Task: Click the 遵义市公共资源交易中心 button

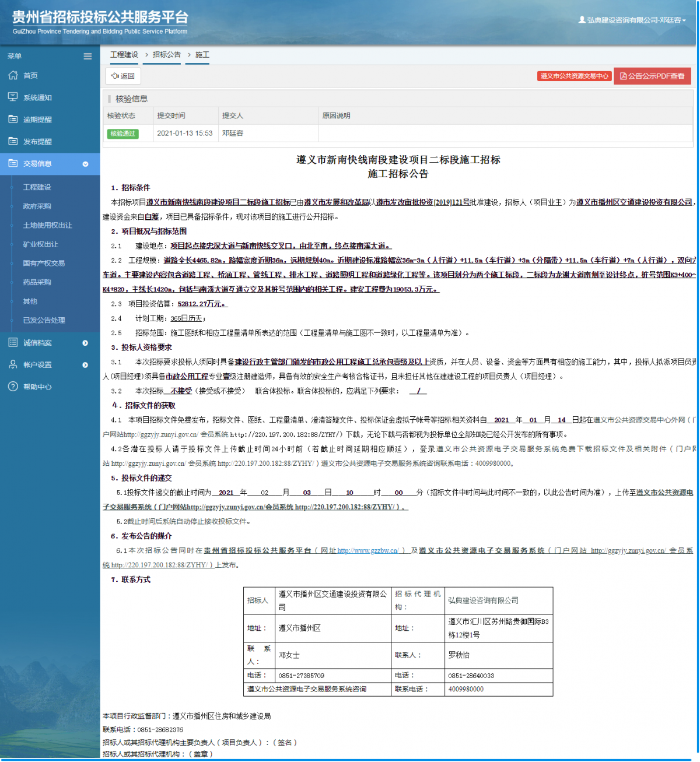Action: click(574, 76)
